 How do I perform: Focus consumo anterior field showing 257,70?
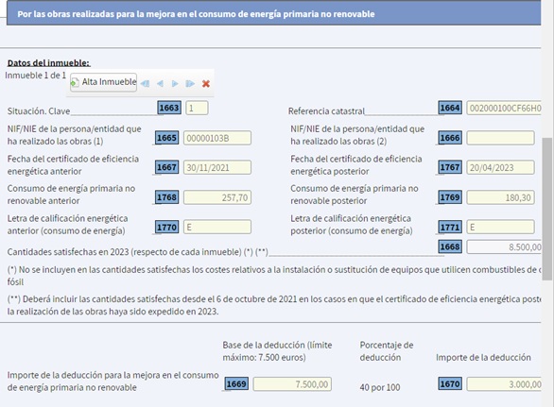pos(217,197)
